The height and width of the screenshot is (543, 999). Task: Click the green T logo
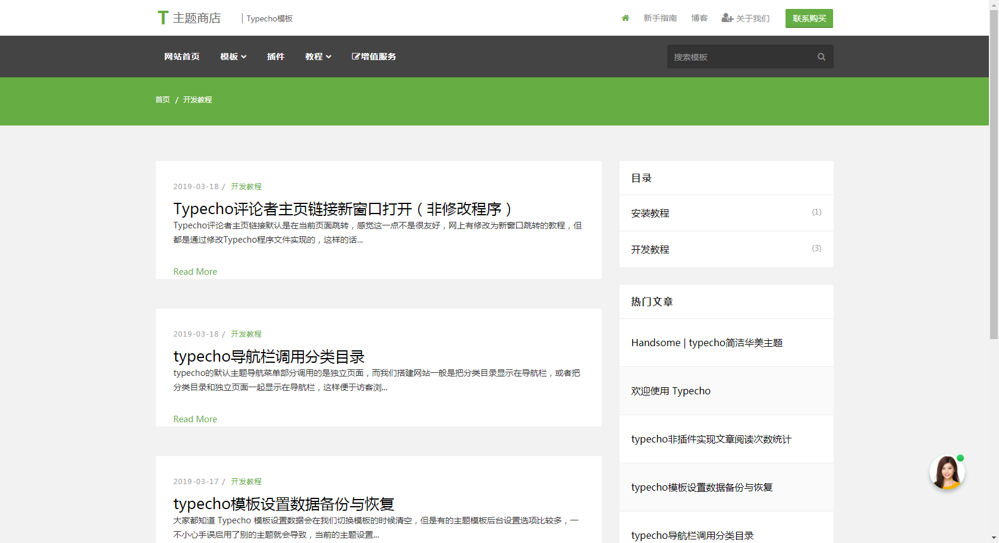pos(163,18)
